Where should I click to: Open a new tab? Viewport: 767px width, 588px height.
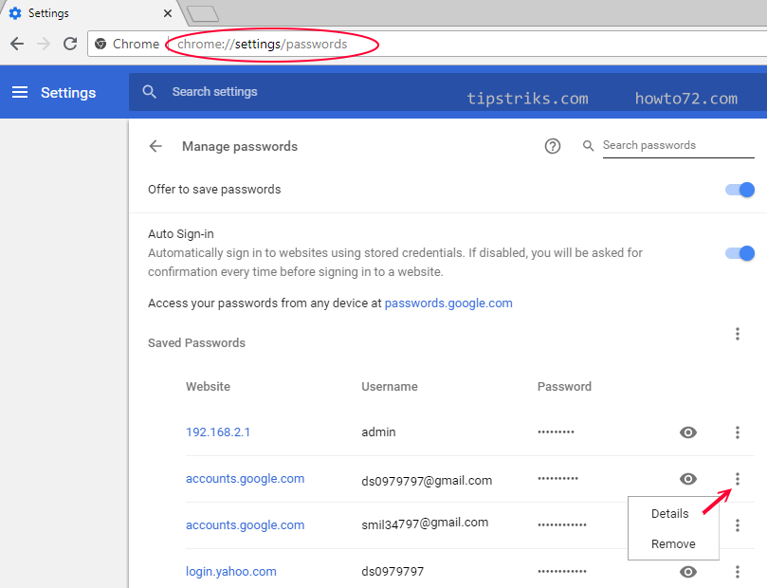pyautogui.click(x=203, y=13)
